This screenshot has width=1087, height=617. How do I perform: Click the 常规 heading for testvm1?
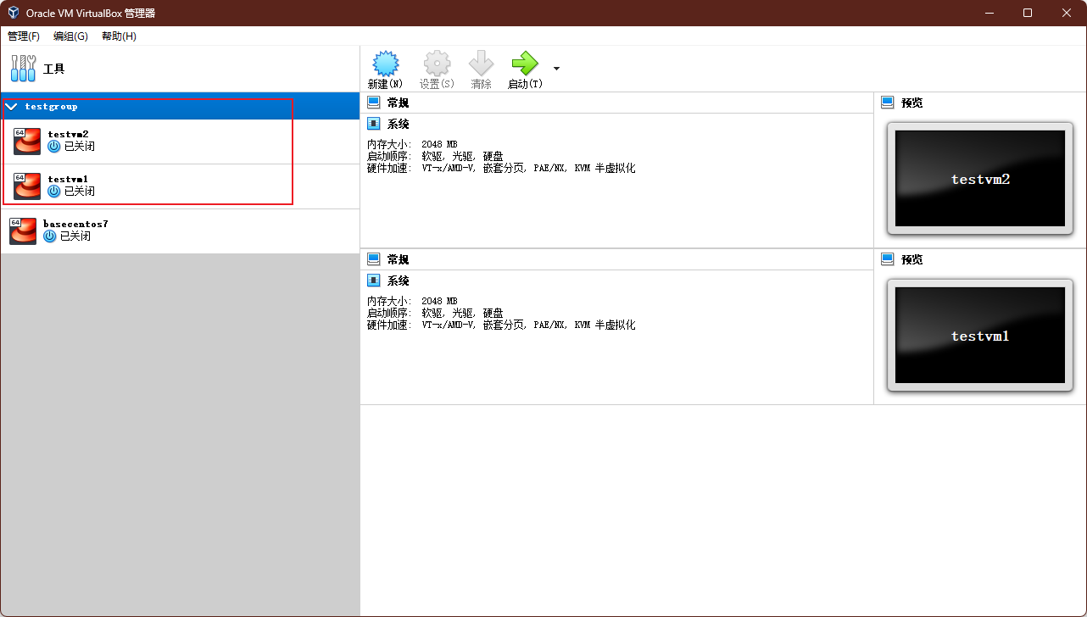point(398,259)
